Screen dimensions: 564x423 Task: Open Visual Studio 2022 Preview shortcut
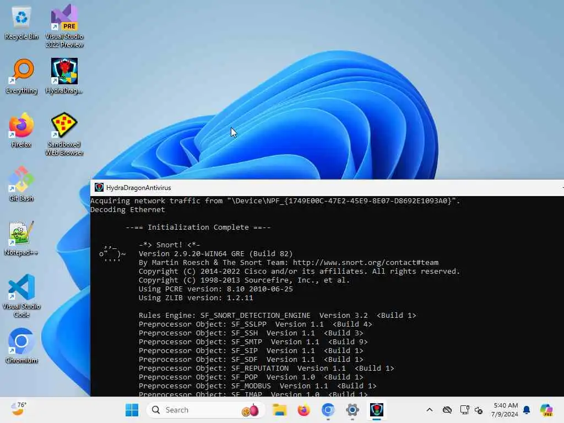click(64, 26)
